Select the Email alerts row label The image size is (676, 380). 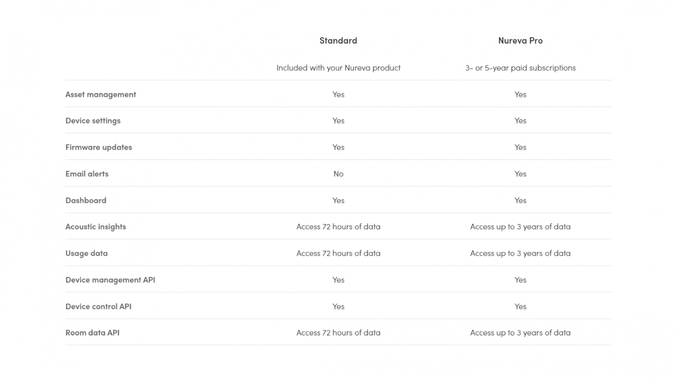87,174
